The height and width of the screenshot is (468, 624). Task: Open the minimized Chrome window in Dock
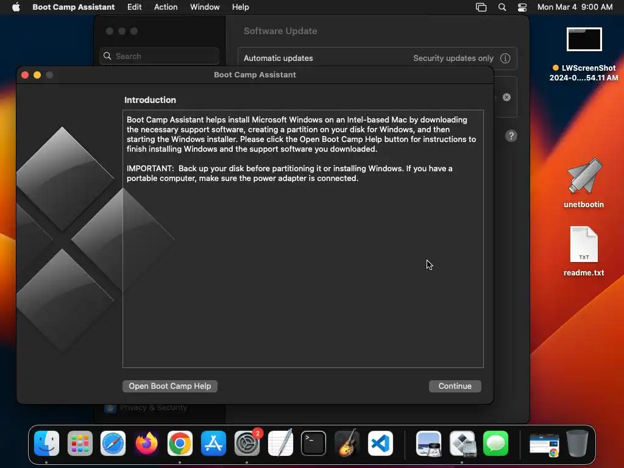pyautogui.click(x=544, y=445)
